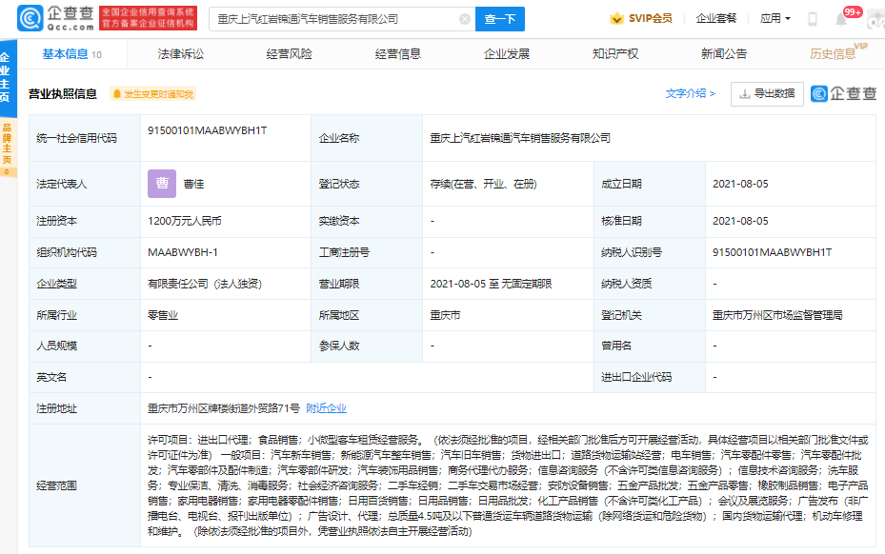Image resolution: width=885 pixels, height=554 pixels.
Task: Clear the search box with the X icon
Action: click(x=464, y=18)
